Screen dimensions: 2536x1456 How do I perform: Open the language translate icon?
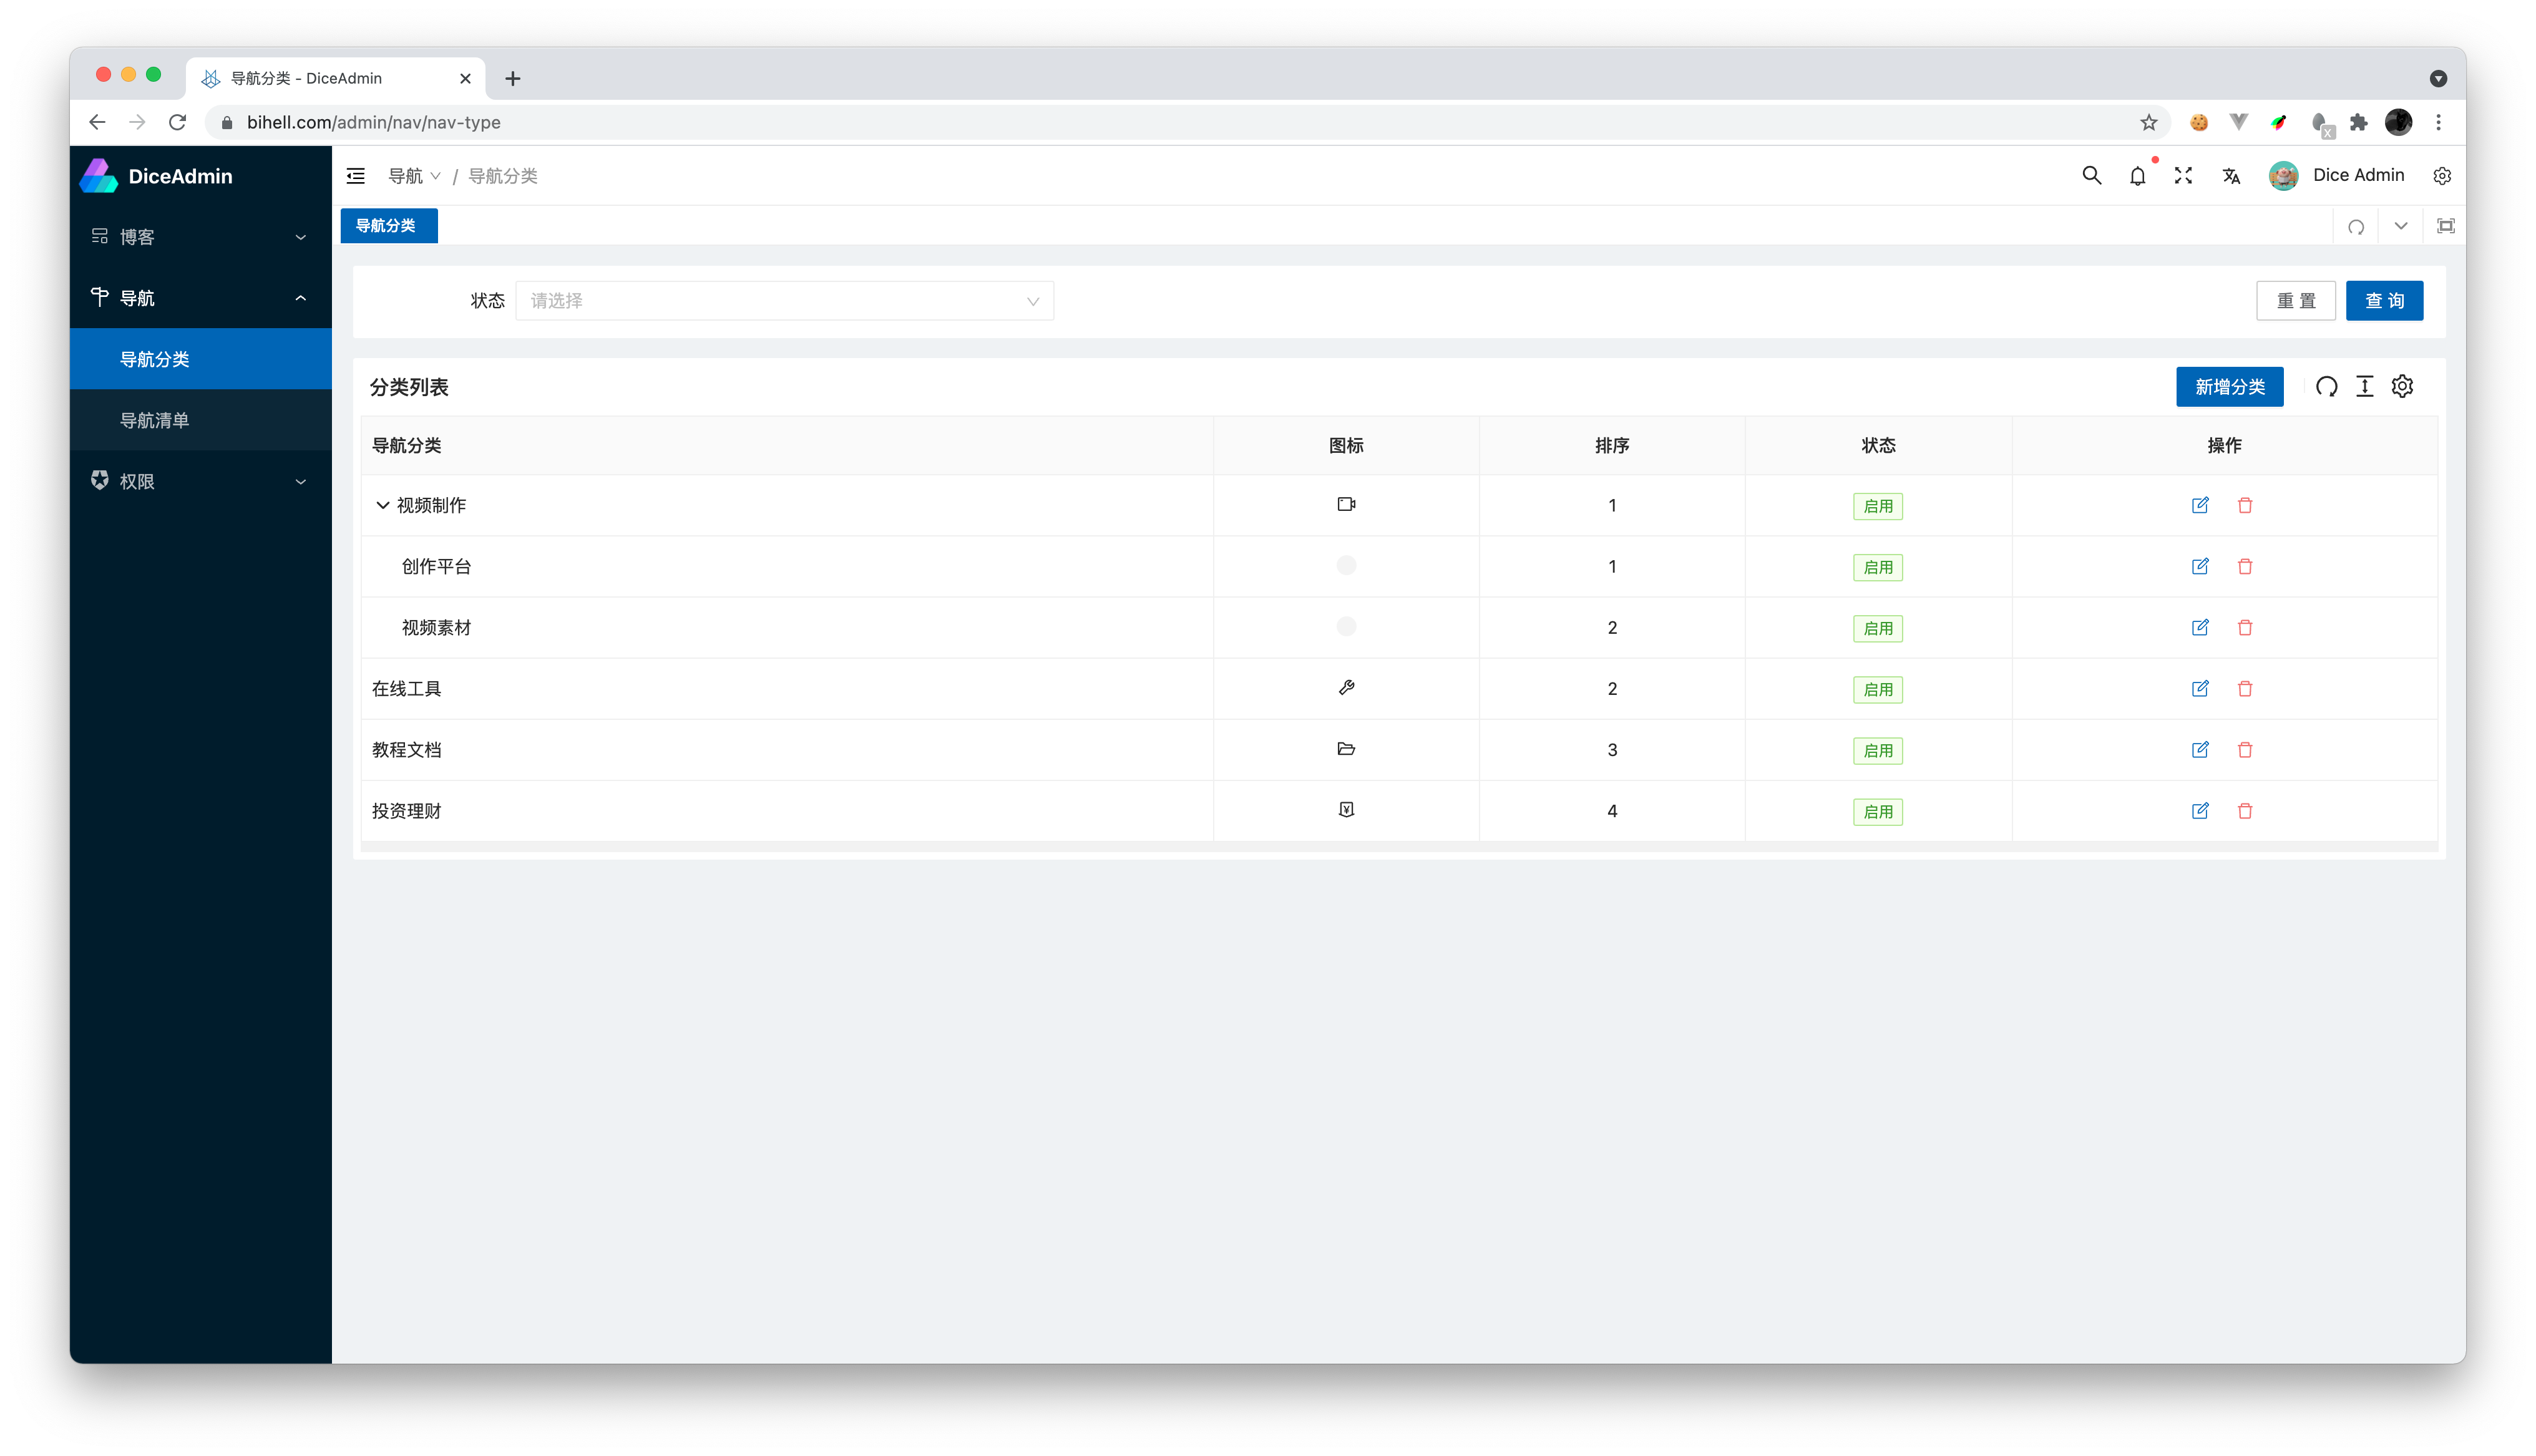coord(2230,176)
